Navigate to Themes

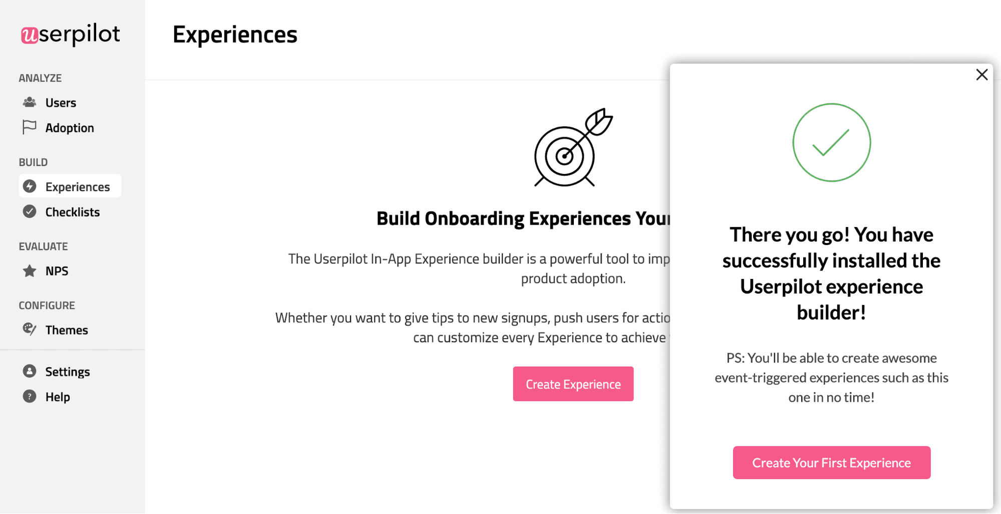[67, 330]
